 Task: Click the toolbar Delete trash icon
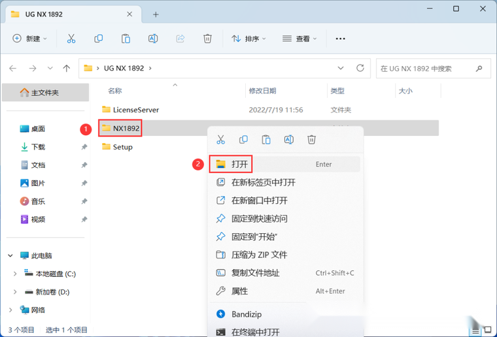coord(207,39)
